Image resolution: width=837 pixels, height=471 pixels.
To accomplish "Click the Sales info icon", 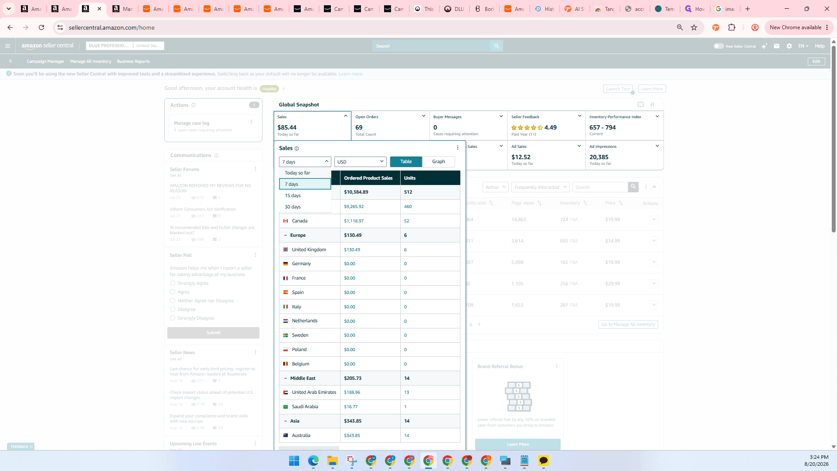I will tap(296, 149).
